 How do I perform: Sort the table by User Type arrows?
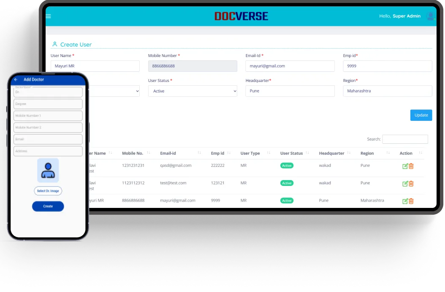[269, 153]
